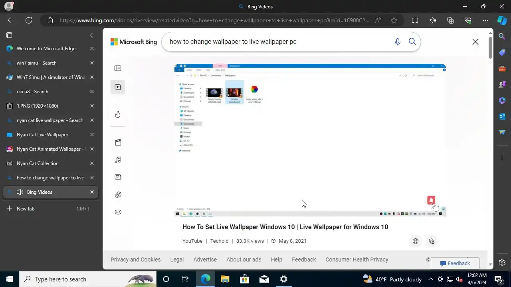The image size is (511, 287).
Task: Open gaming controller video category
Action: (x=118, y=212)
